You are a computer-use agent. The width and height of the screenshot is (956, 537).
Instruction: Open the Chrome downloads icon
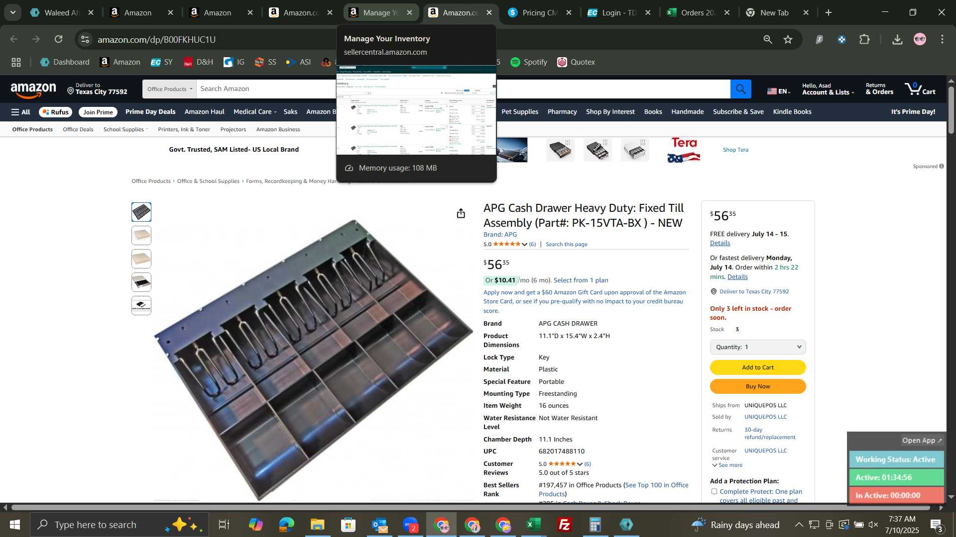click(x=897, y=39)
